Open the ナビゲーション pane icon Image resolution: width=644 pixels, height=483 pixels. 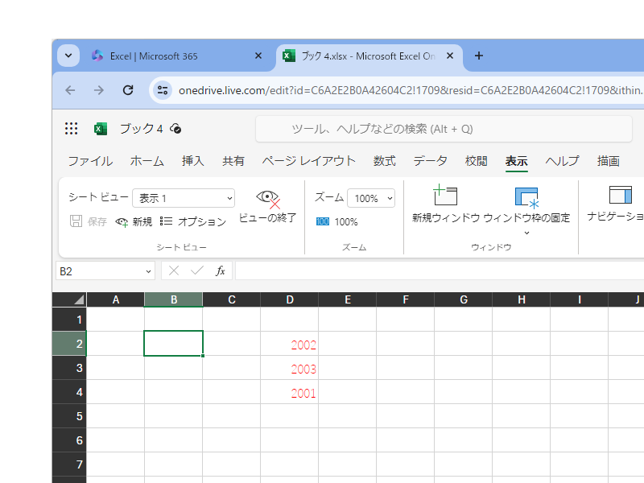620,196
